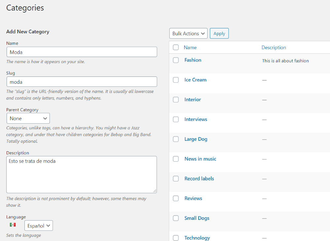The height and width of the screenshot is (241, 330).
Task: Open the Bulk Actions dropdown
Action: click(188, 34)
